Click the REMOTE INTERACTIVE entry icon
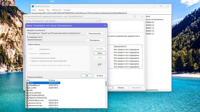The height and width of the screenshot is (112, 200). click(27, 98)
